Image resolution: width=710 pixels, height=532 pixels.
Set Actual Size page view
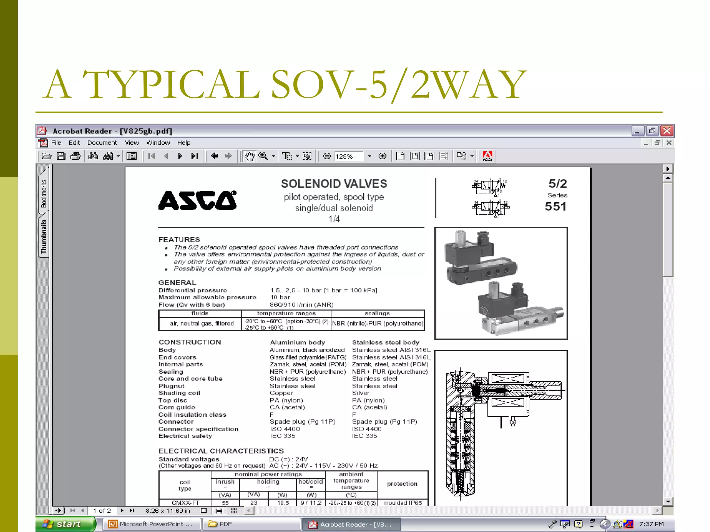[x=400, y=156]
